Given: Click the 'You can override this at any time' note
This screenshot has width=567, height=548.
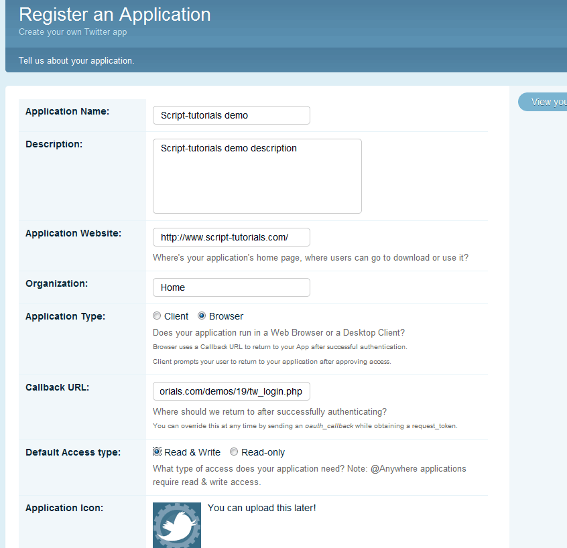Looking at the screenshot, I should tap(305, 426).
